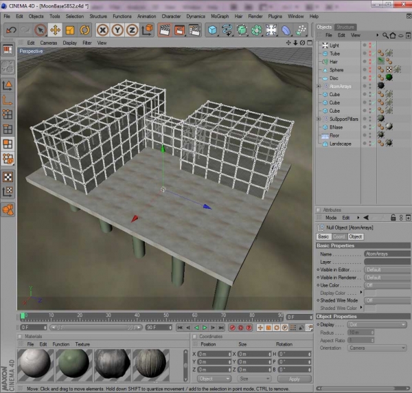Image resolution: width=412 pixels, height=393 pixels.
Task: Click the Name field containing AtomArrays
Action: [387, 254]
